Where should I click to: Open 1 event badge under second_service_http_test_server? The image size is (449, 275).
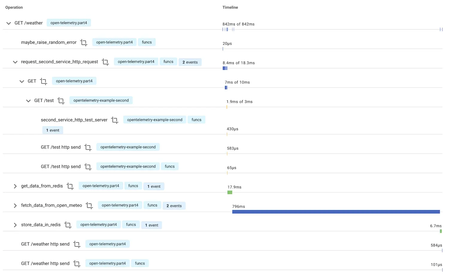(x=53, y=130)
